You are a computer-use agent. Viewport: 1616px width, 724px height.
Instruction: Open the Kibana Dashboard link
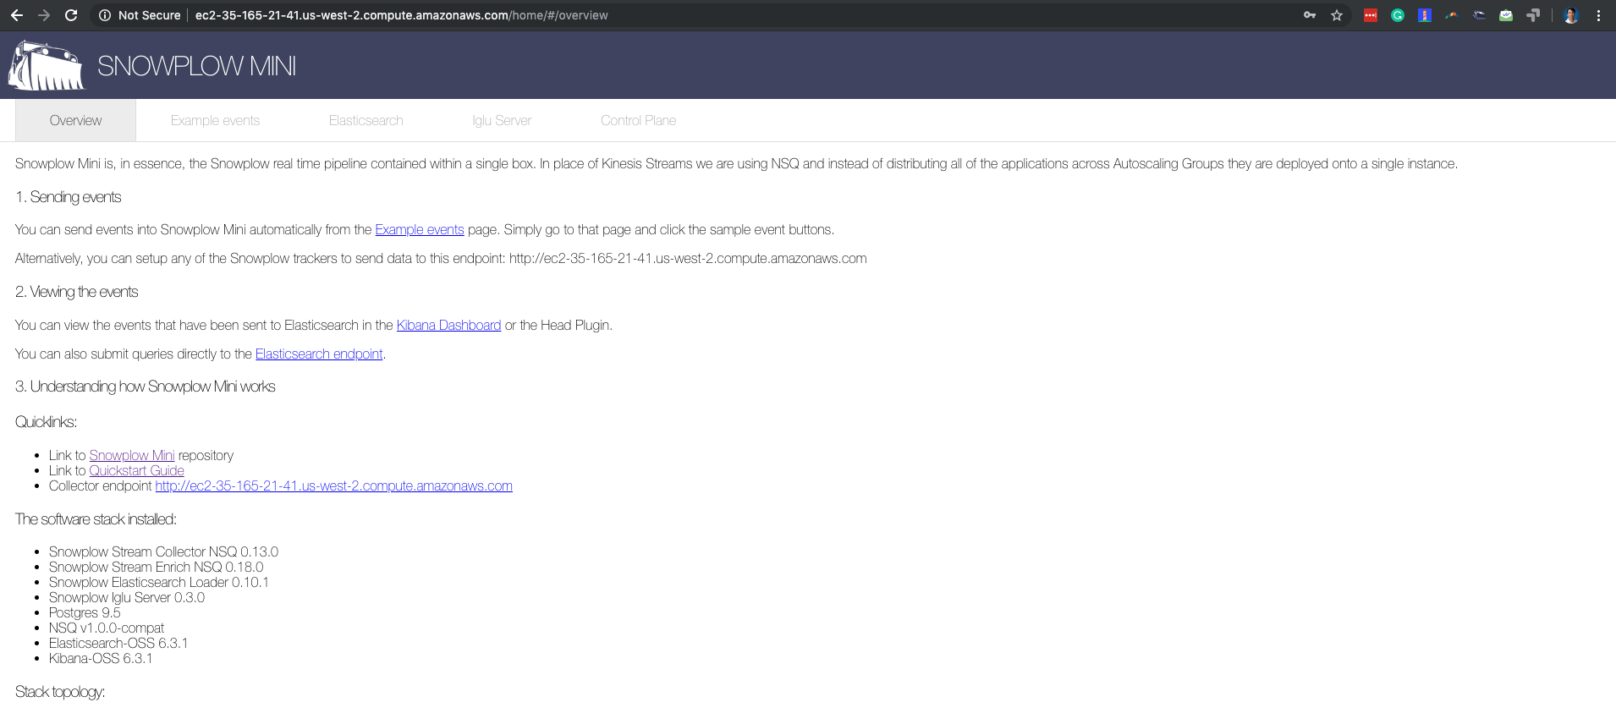coord(448,325)
